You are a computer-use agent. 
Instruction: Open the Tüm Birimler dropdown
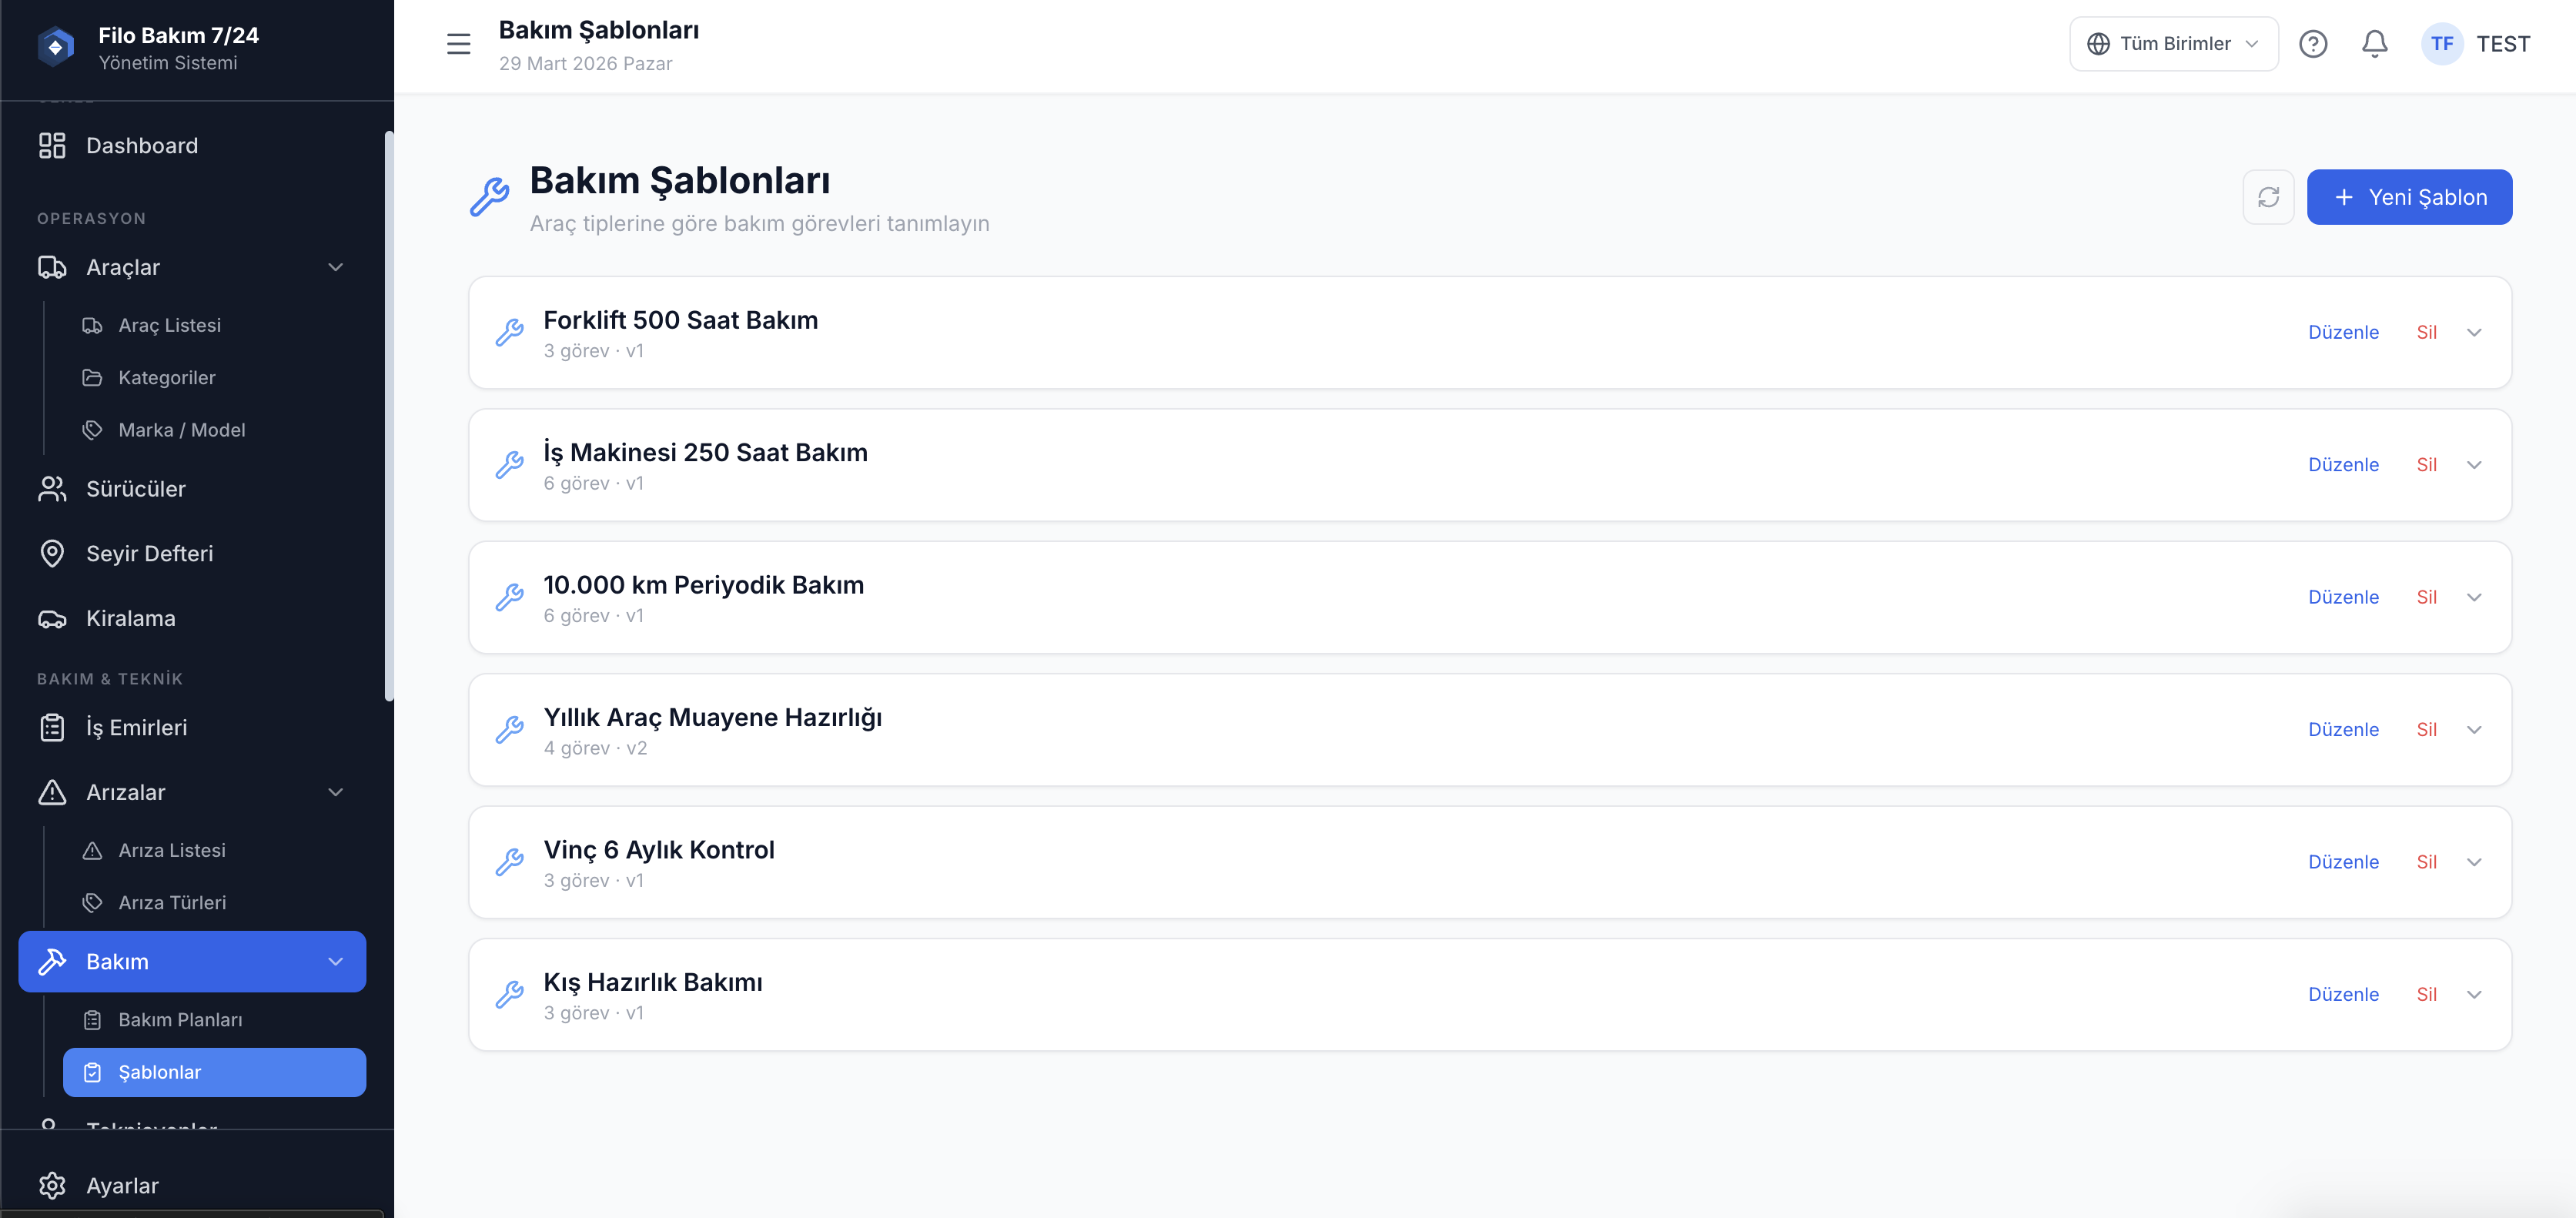[x=2173, y=44]
